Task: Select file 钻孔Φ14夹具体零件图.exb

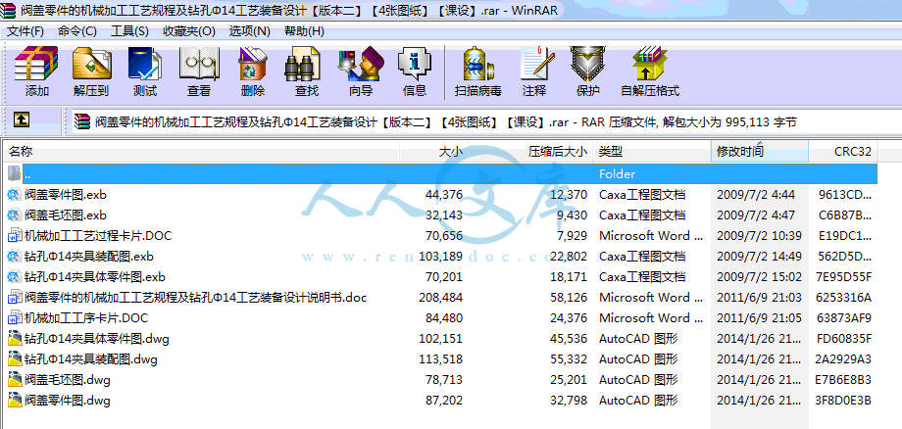Action: (x=95, y=277)
